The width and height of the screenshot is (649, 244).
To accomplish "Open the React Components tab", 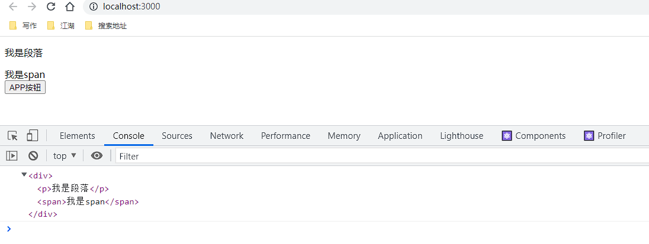I will point(534,136).
